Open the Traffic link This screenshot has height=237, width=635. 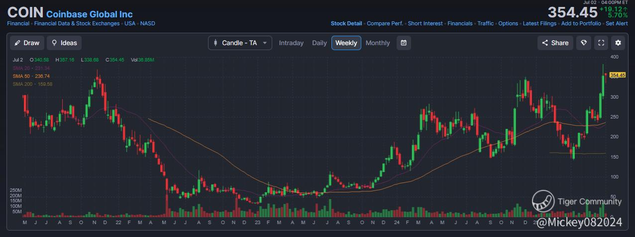486,23
